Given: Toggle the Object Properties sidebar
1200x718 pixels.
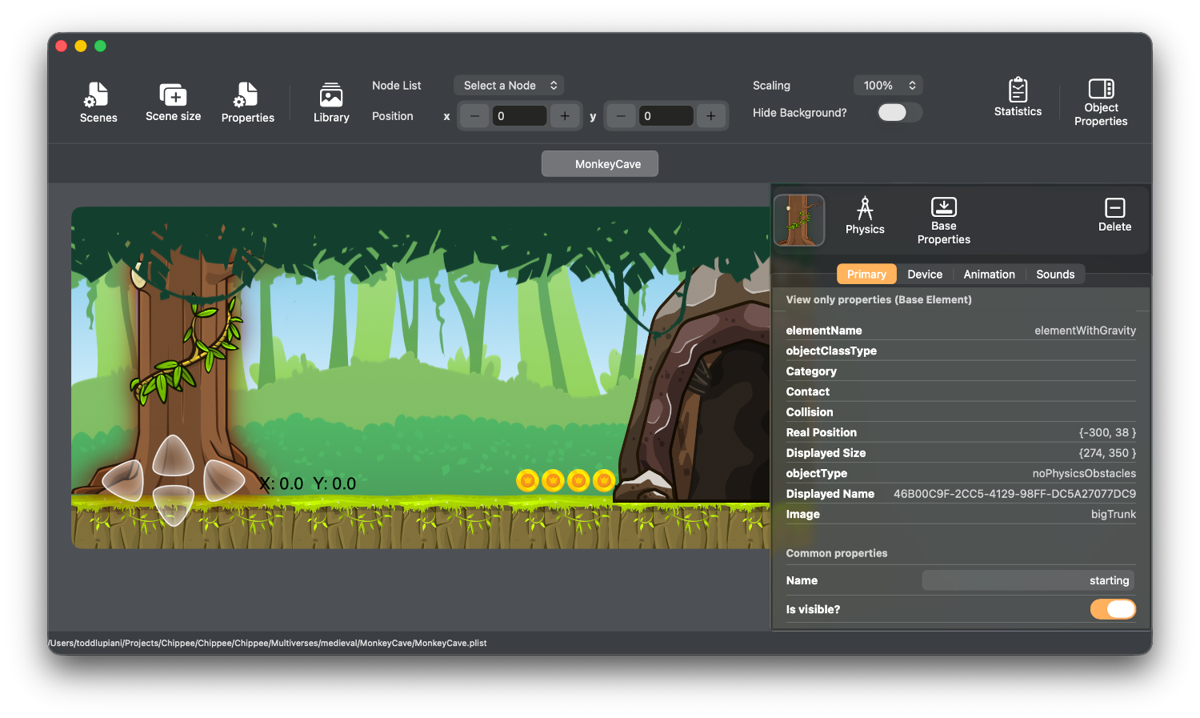Looking at the screenshot, I should point(1101,102).
